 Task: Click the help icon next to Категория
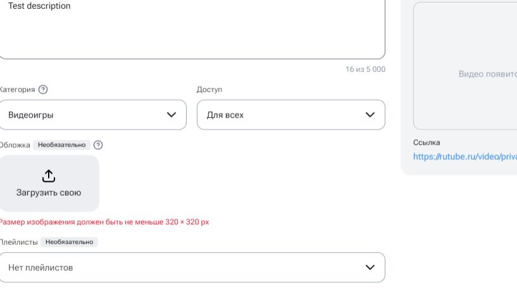(x=43, y=90)
